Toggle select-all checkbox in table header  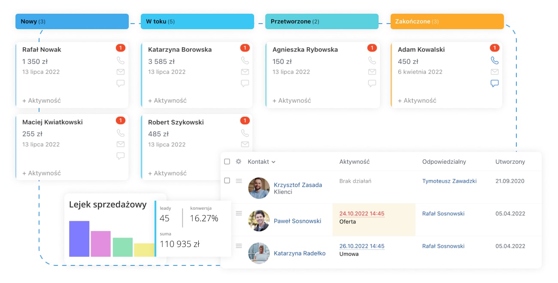(x=227, y=162)
